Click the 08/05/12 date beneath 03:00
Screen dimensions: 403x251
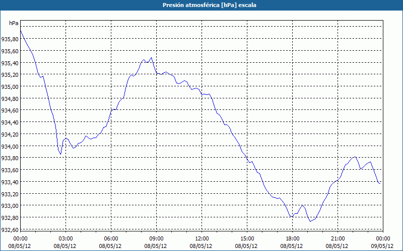tap(65, 246)
